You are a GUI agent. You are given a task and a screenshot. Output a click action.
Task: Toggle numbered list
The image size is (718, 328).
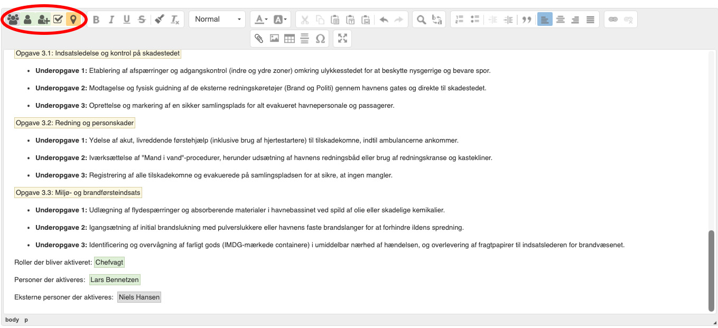[x=460, y=20]
